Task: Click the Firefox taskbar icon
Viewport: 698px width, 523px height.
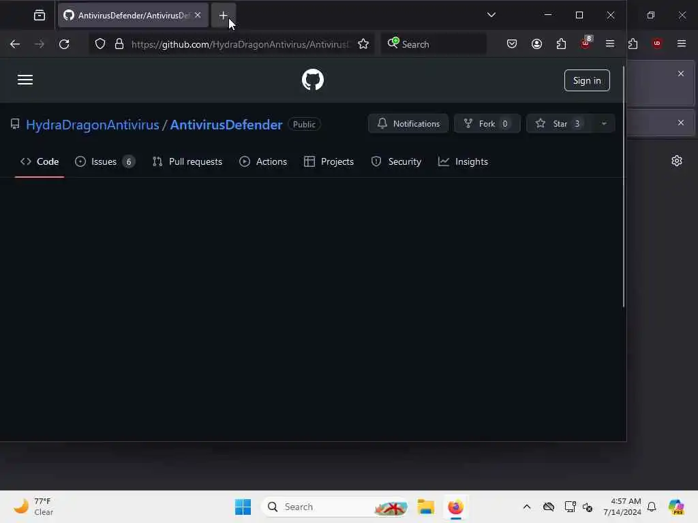Action: tap(455, 507)
